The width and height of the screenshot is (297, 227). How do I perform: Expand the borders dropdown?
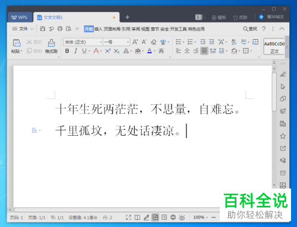point(251,51)
